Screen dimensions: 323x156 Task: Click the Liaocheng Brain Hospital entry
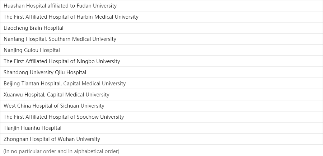(x=33, y=28)
